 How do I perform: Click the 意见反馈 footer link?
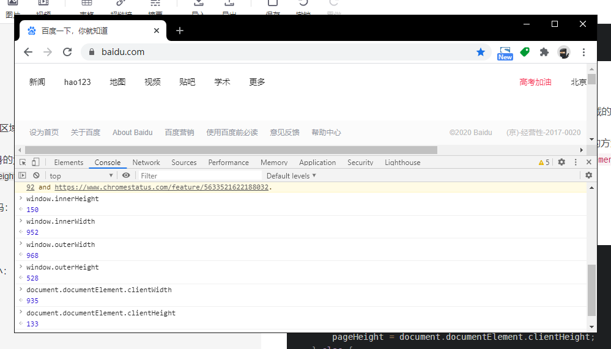point(285,133)
